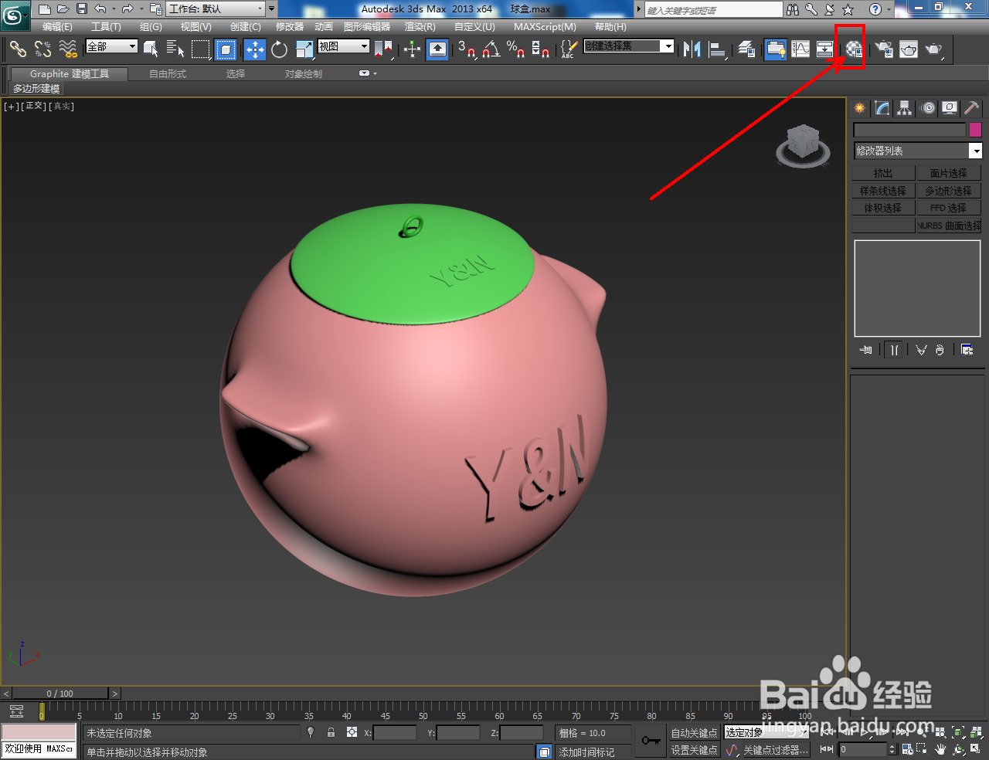The width and height of the screenshot is (989, 760).
Task: Click the pink object color swatch
Action: (974, 129)
